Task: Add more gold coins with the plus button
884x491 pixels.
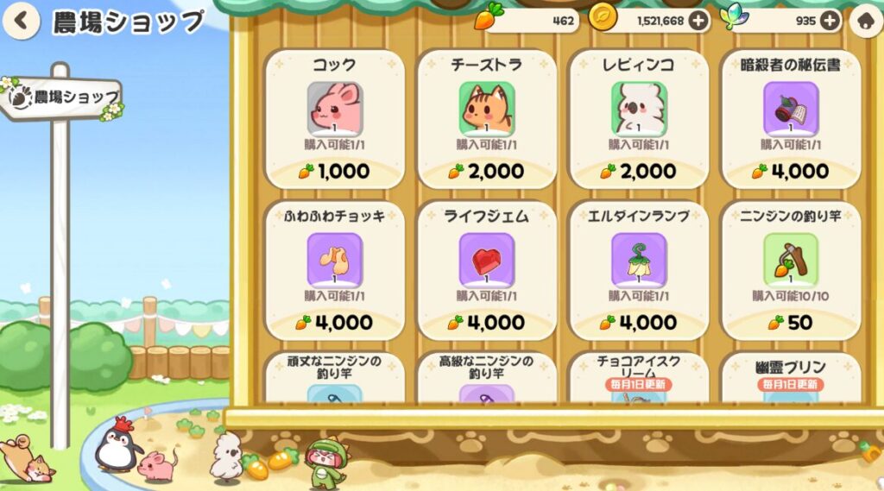Action: pos(698,21)
